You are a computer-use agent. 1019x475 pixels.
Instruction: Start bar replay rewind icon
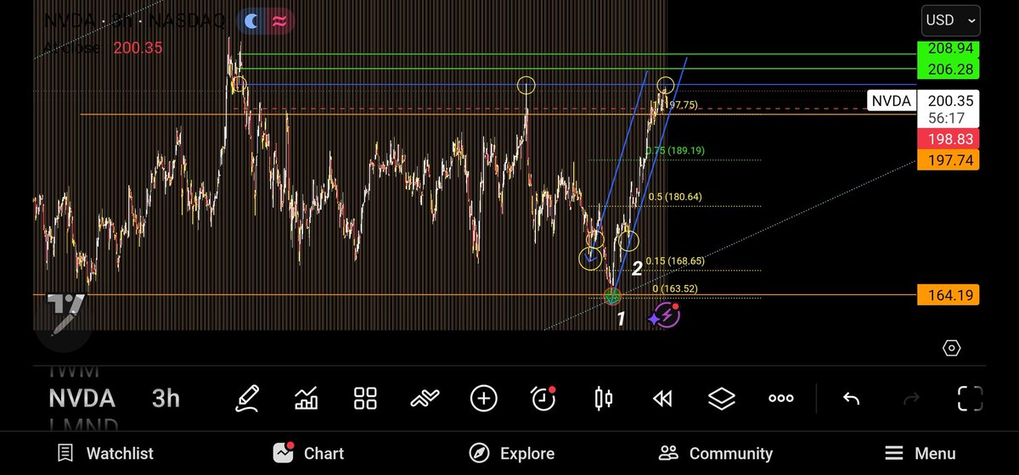point(662,398)
